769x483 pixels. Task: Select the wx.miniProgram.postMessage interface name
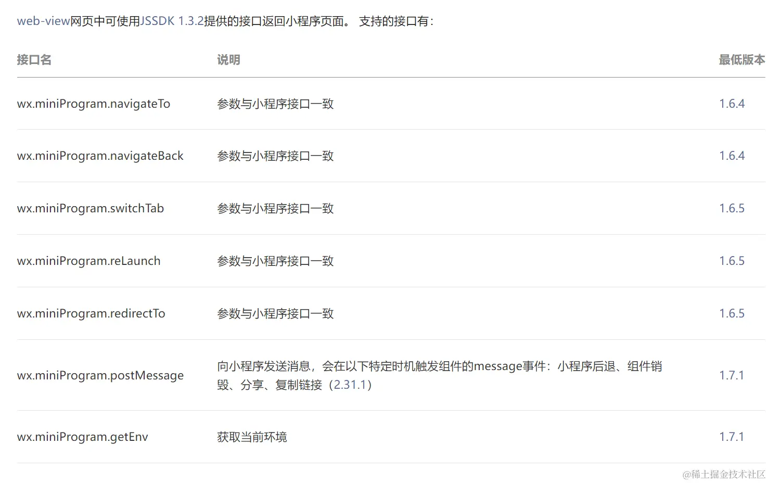[100, 376]
